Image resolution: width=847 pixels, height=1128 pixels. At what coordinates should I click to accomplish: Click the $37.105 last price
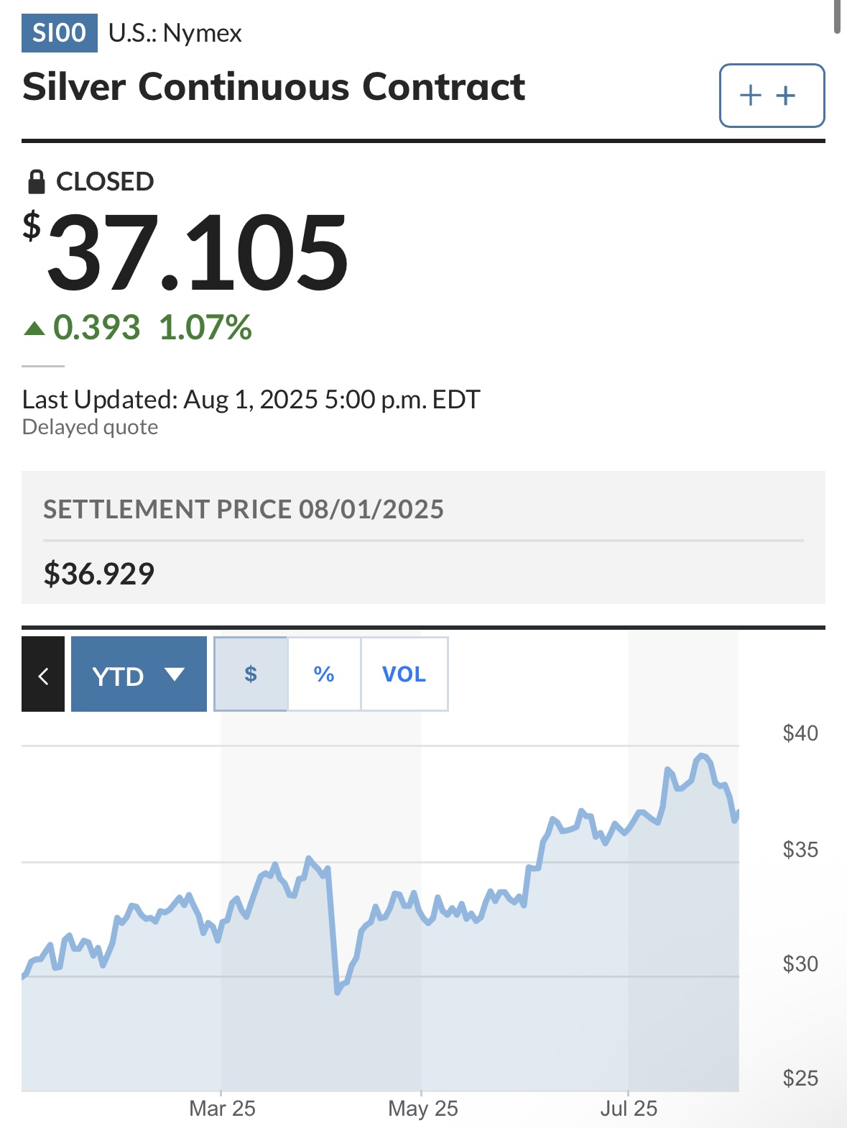pyautogui.click(x=185, y=252)
